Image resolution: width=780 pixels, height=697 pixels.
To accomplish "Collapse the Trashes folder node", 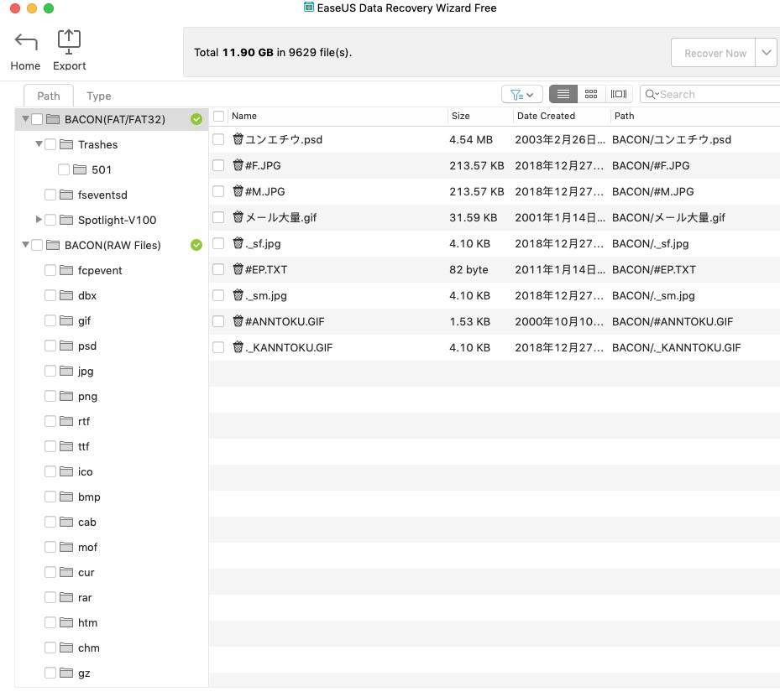I will (x=39, y=144).
